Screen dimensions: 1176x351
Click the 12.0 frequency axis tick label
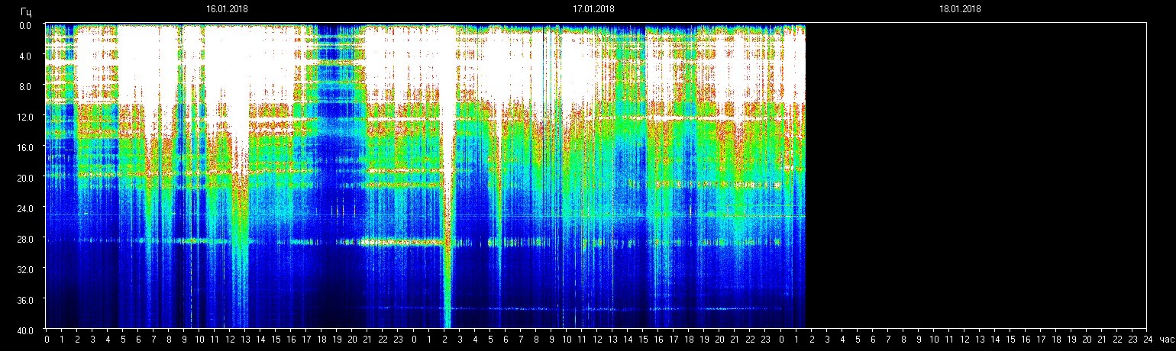click(x=25, y=117)
